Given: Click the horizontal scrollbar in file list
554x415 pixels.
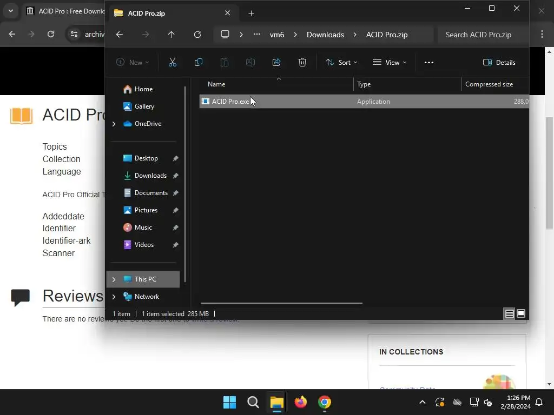Looking at the screenshot, I should click(x=281, y=303).
